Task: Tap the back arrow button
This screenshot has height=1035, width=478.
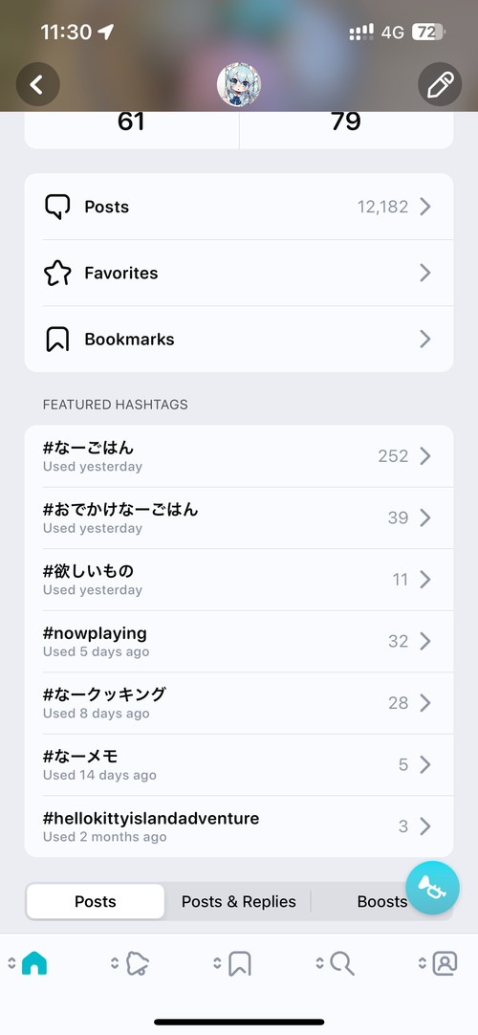Action: 37,84
